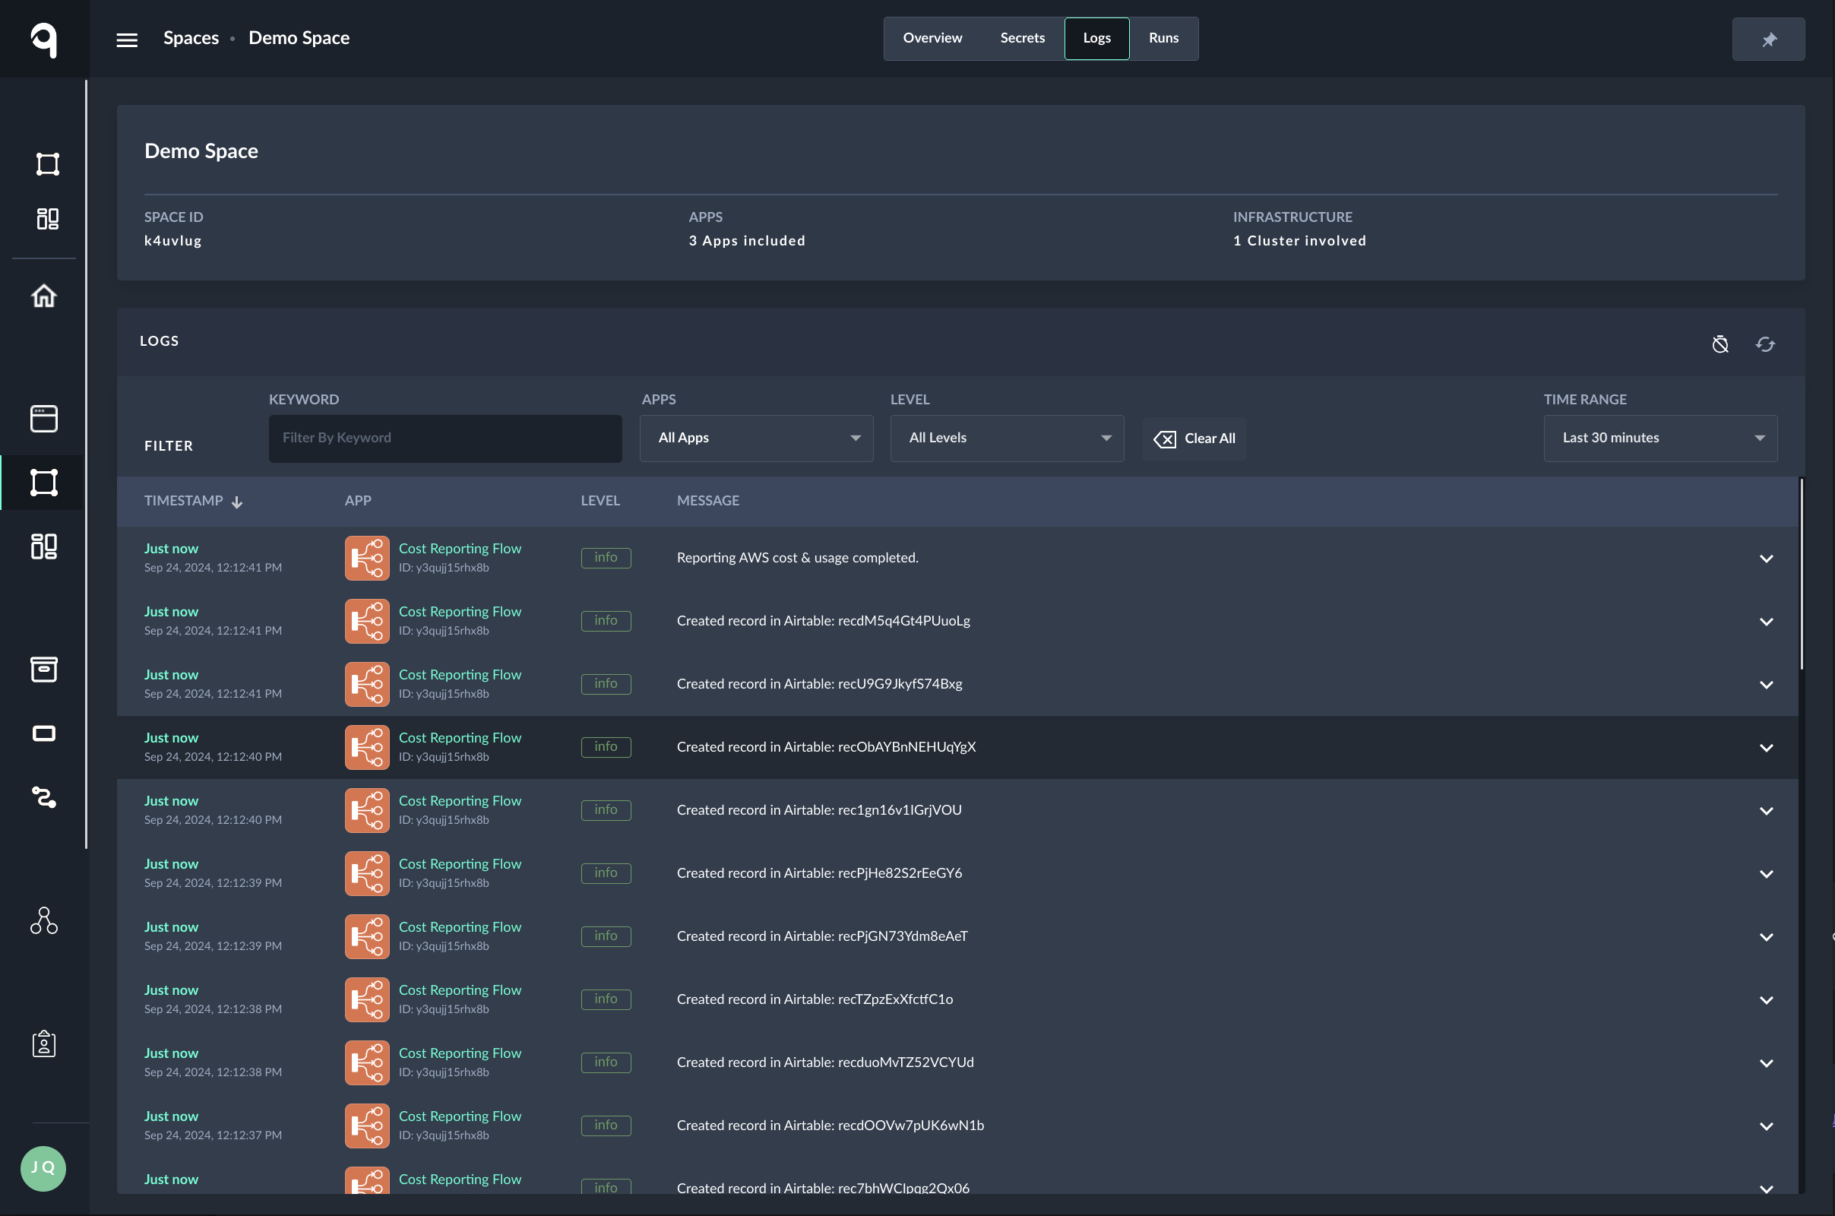
Task: Click flow icon on rec1gn16v1IGrjVOU row
Action: pyautogui.click(x=367, y=810)
